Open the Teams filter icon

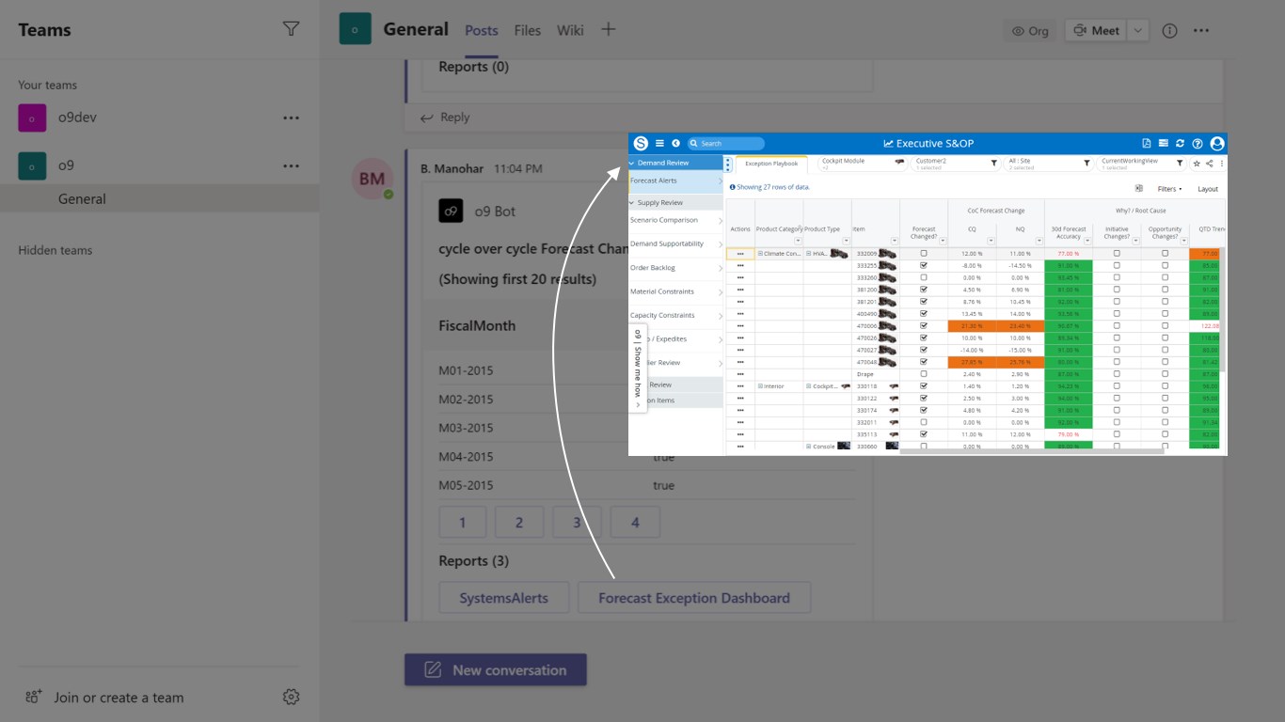(x=291, y=29)
